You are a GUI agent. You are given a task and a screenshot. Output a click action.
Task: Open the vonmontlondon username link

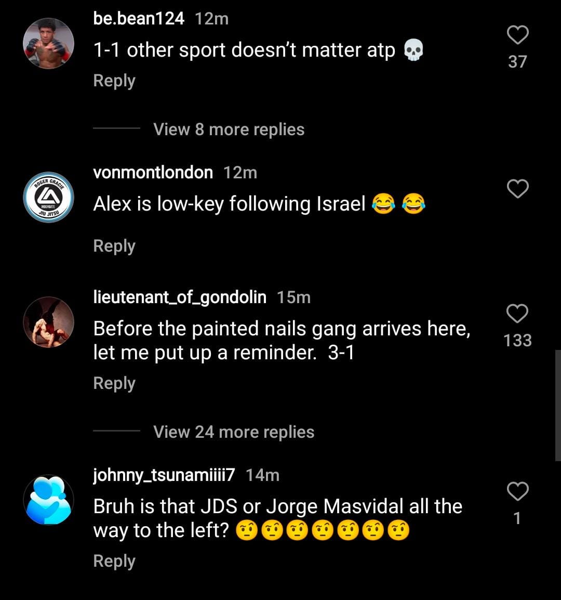[x=153, y=173]
